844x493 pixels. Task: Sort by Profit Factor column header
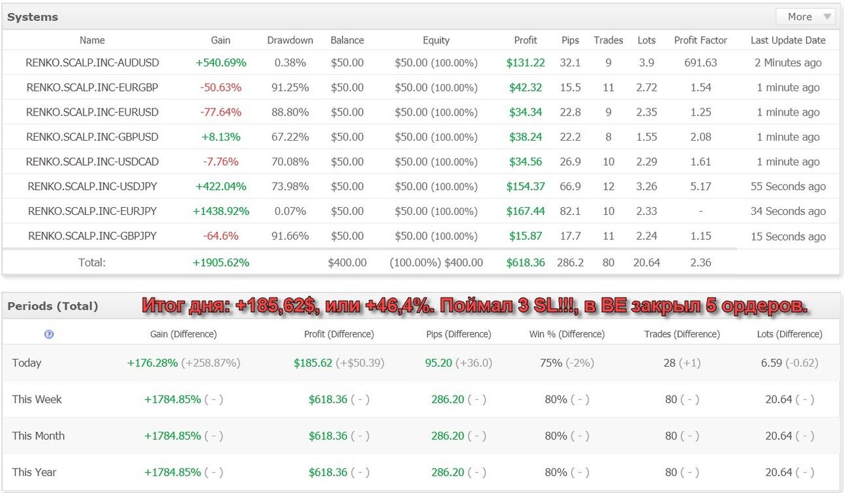pyautogui.click(x=700, y=40)
